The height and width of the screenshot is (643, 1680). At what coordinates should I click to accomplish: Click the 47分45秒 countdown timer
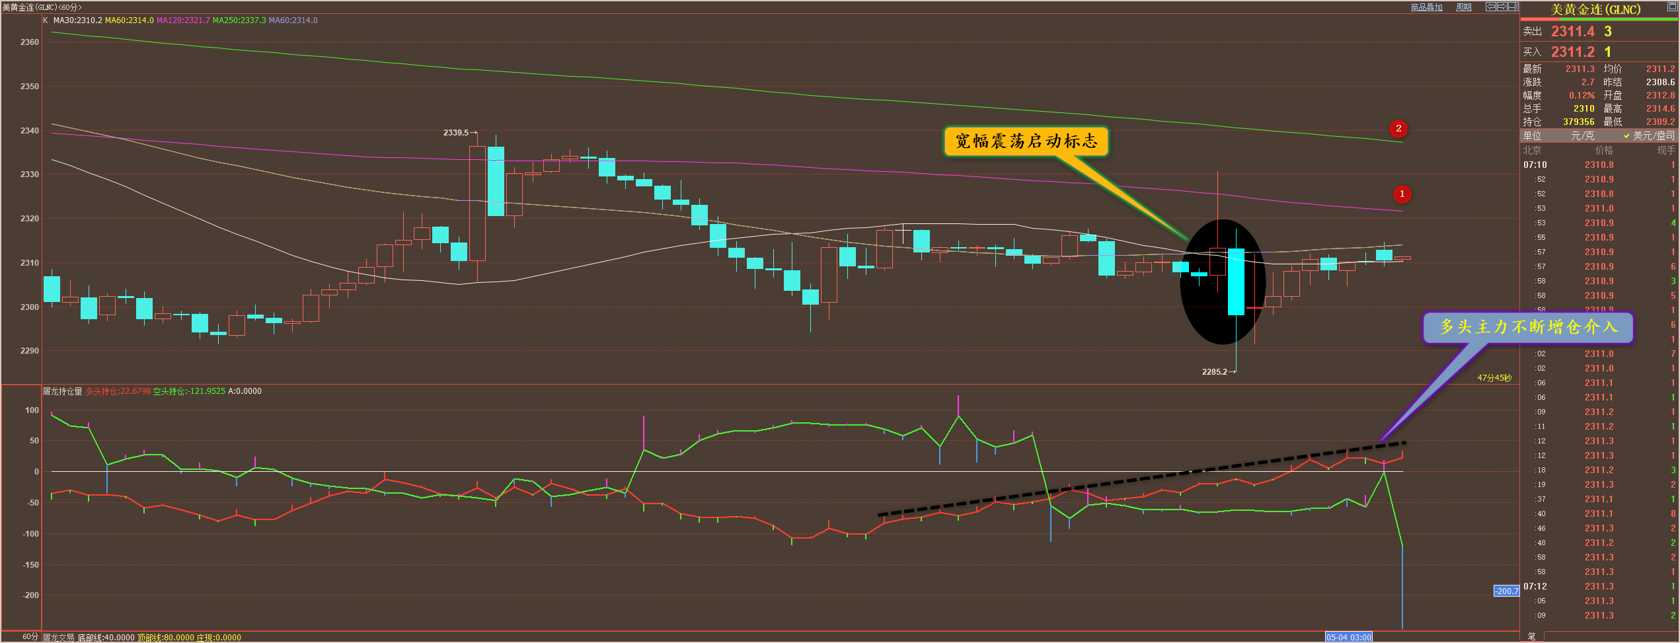[x=1494, y=378]
